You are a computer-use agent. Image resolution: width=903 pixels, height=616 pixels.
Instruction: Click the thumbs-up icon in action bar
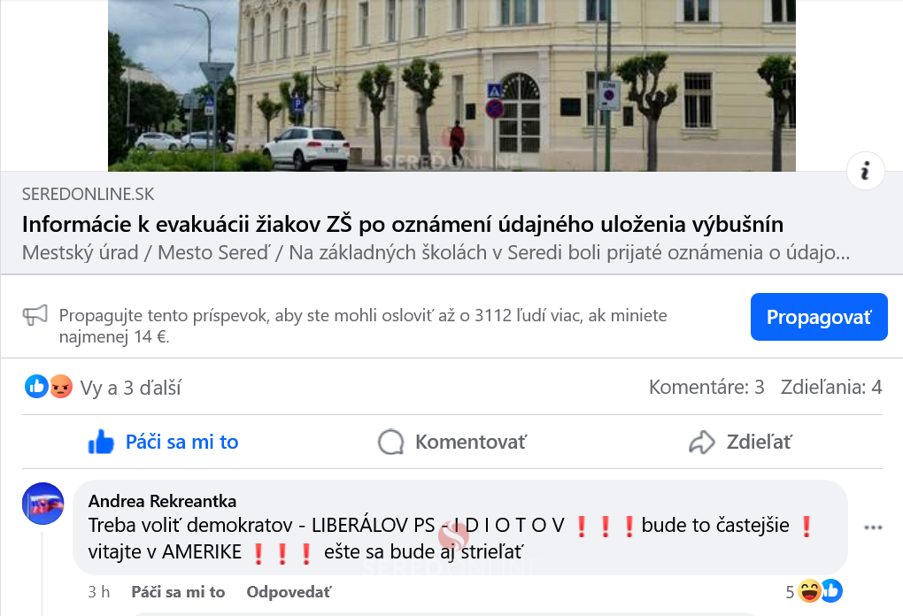pos(101,443)
